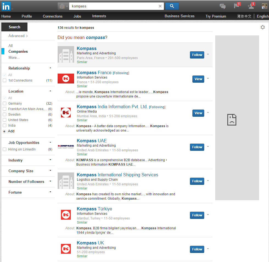Open the search results settings gear
Image resolution: width=269 pixels, height=262 pixels.
click(x=263, y=27)
